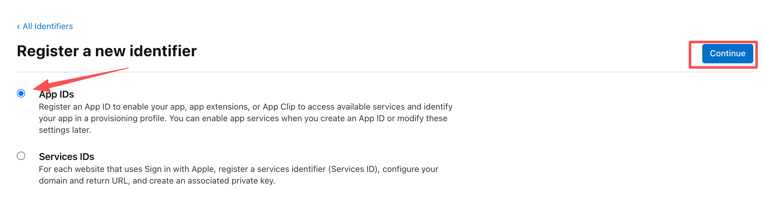Click the word identifier in the page heading
763x201 pixels.
[163, 51]
